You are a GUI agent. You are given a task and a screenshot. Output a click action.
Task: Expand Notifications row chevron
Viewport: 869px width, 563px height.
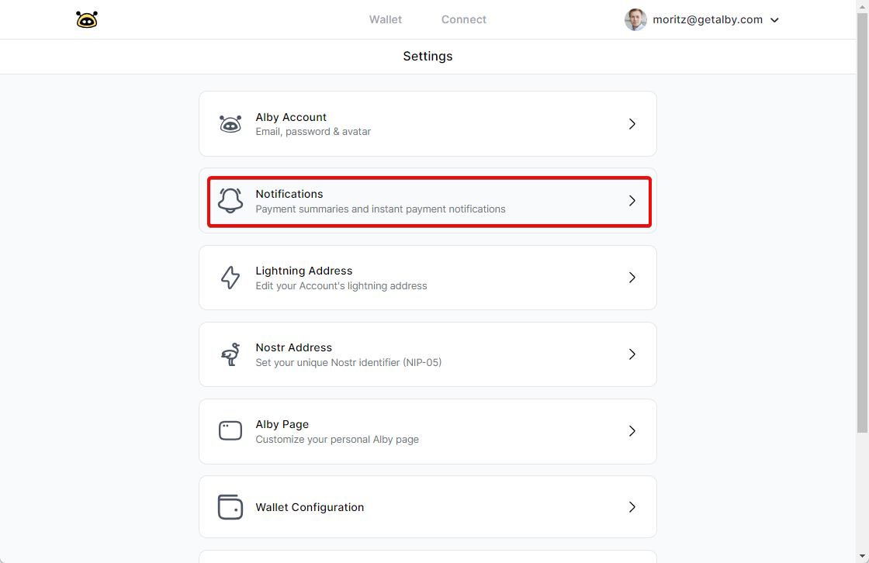point(632,201)
